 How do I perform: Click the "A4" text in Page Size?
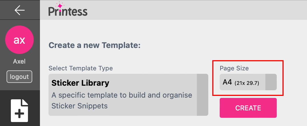[227, 82]
